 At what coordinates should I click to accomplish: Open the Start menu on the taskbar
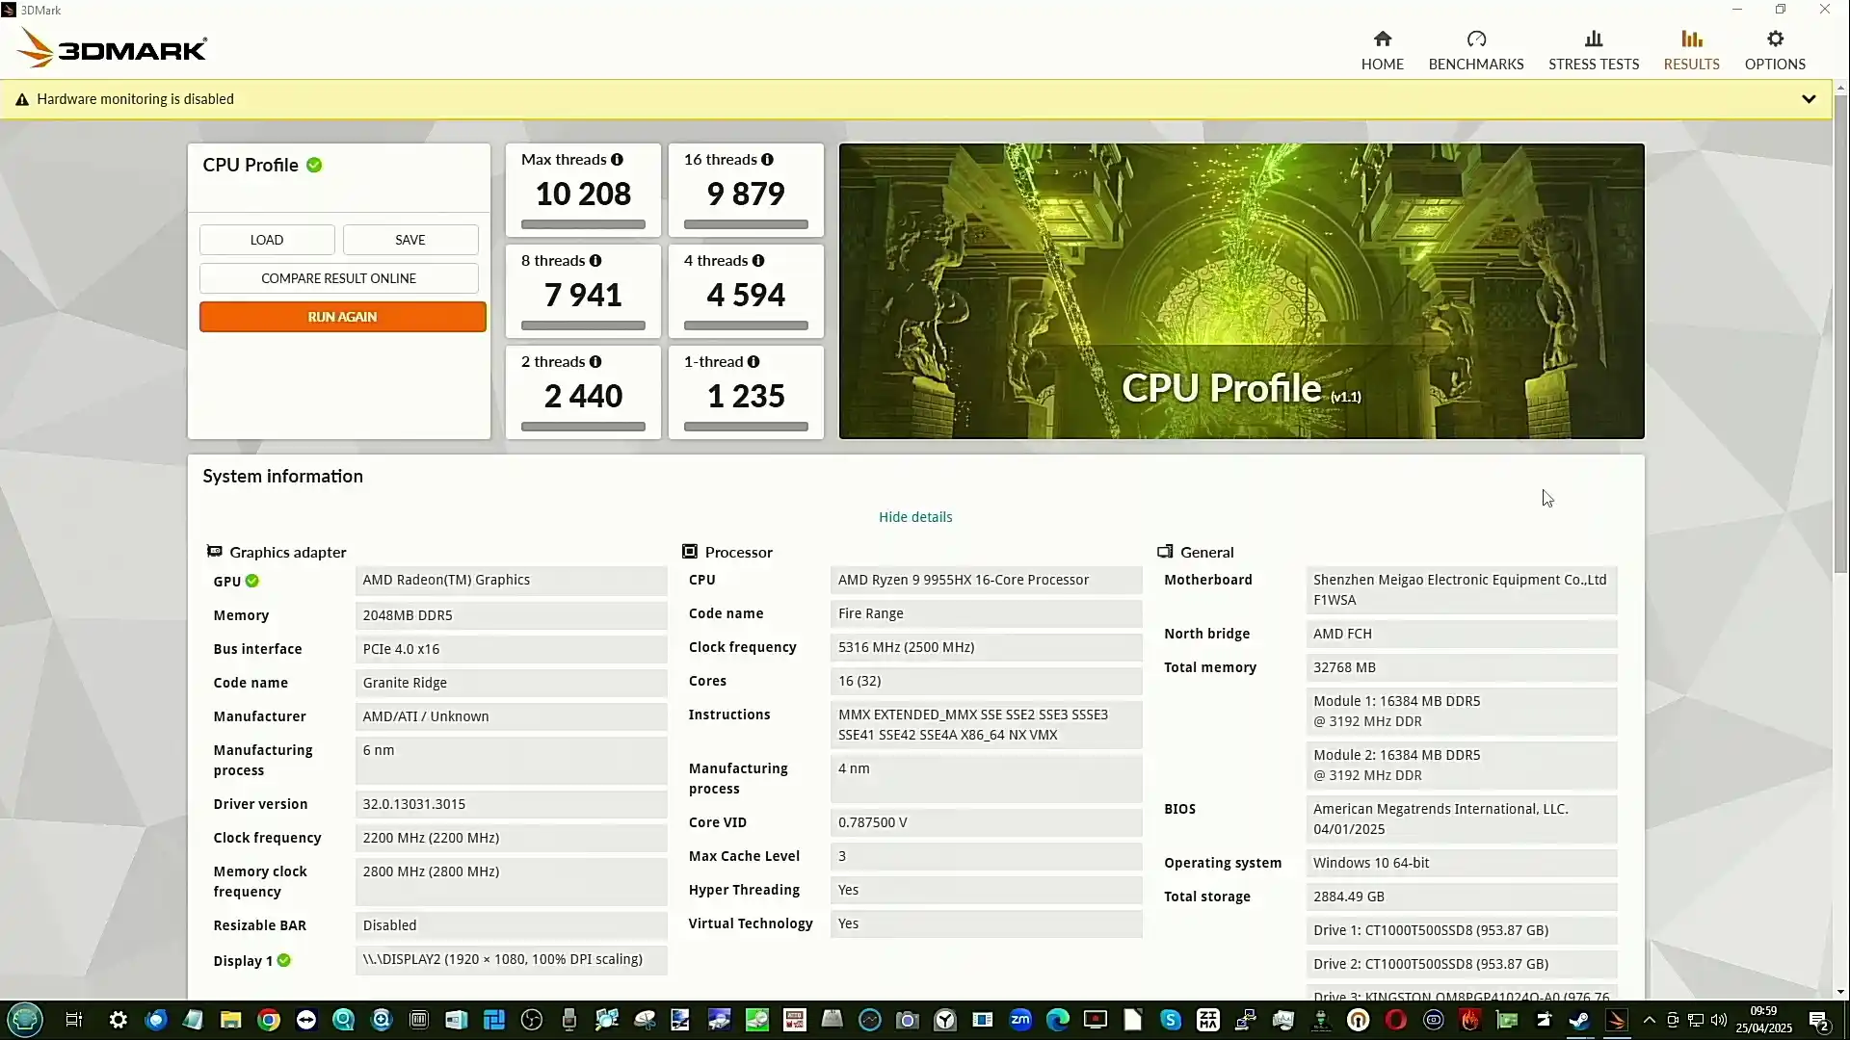click(25, 1020)
